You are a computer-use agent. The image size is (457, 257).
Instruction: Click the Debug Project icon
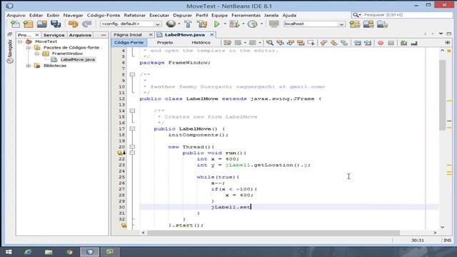234,24
